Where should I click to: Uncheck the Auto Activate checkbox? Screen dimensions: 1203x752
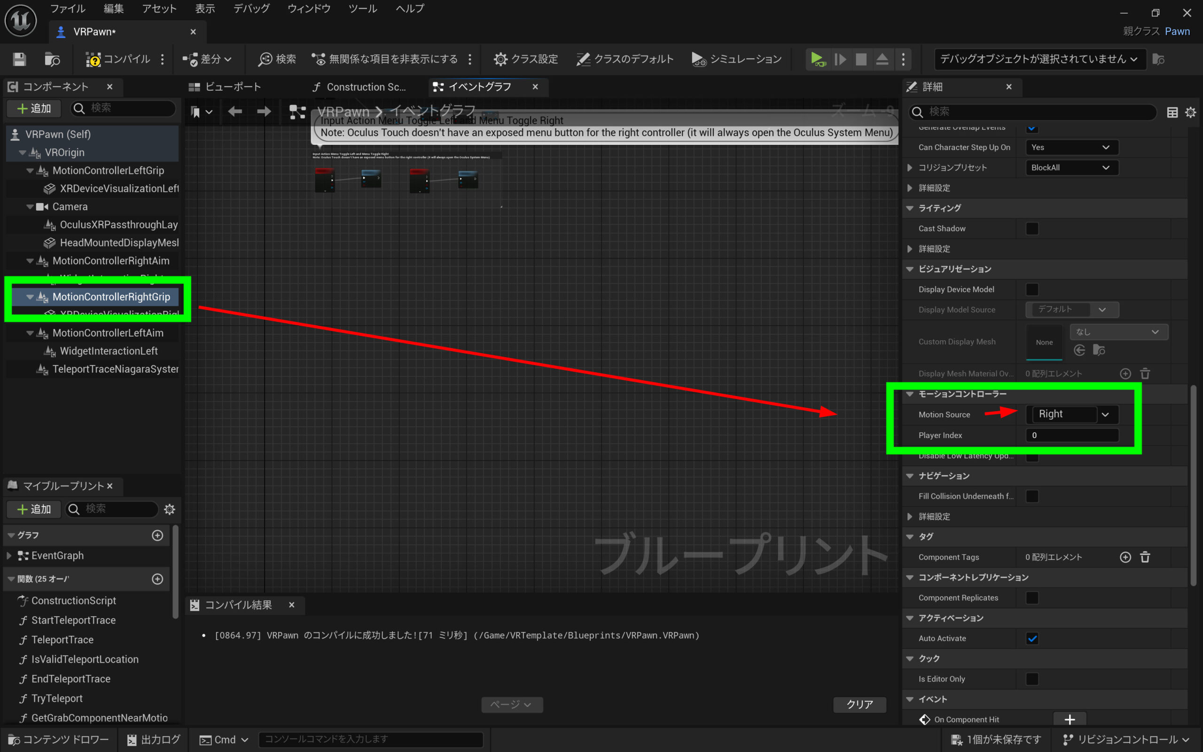click(1032, 638)
